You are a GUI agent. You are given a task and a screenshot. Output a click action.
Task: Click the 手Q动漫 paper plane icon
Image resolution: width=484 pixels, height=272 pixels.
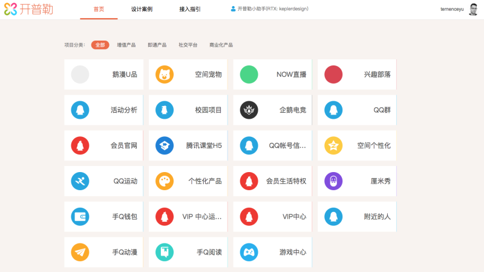(x=80, y=252)
